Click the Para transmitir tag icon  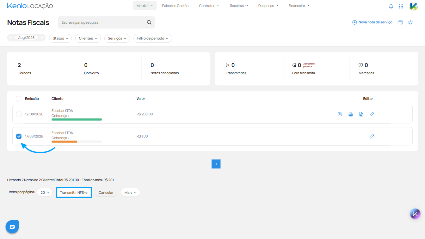point(294,65)
